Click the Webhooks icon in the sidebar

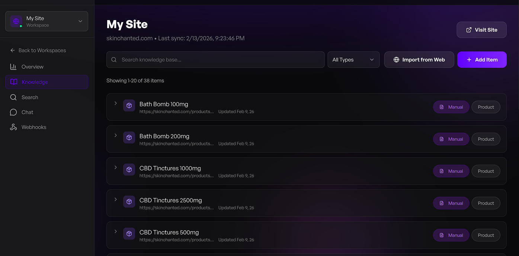pos(13,127)
